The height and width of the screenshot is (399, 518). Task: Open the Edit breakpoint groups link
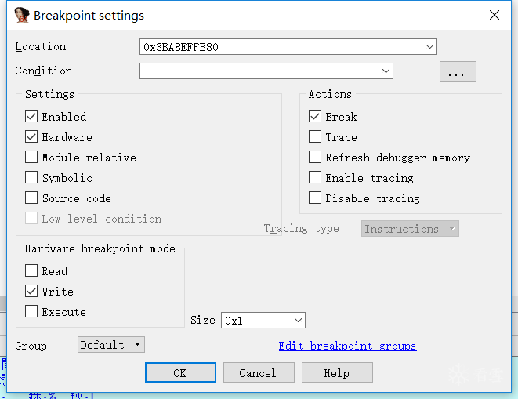click(347, 346)
